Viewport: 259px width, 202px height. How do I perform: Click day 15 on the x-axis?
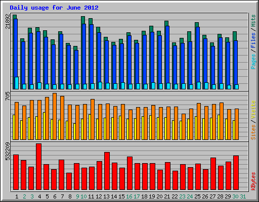[x=121, y=196]
